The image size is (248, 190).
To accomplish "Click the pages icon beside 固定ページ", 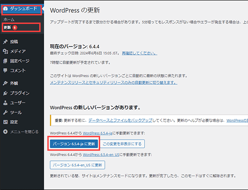I will pyautogui.click(x=5, y=61).
